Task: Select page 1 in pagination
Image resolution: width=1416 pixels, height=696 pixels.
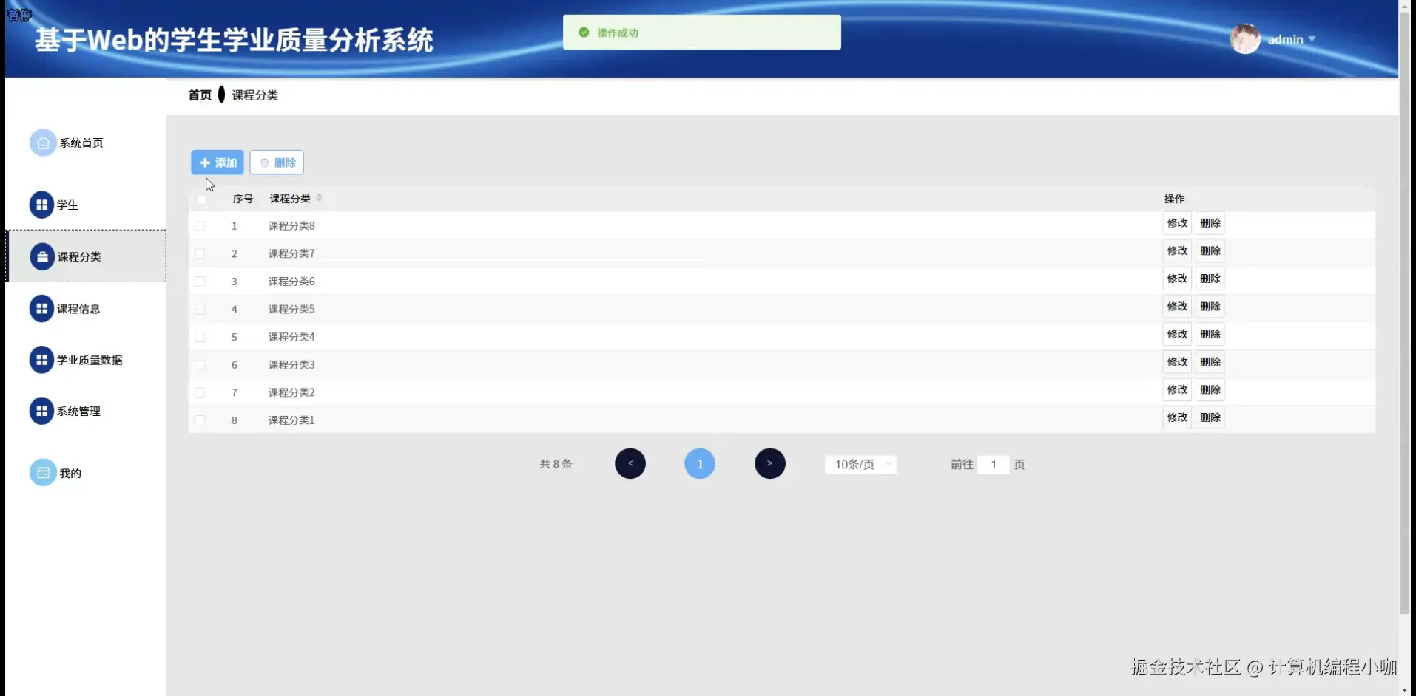Action: [700, 463]
